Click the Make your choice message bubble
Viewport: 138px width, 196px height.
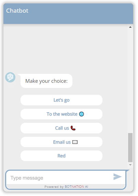pyautogui.click(x=46, y=81)
